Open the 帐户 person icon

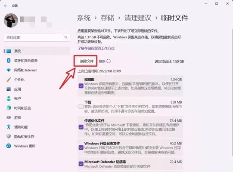(9, 98)
